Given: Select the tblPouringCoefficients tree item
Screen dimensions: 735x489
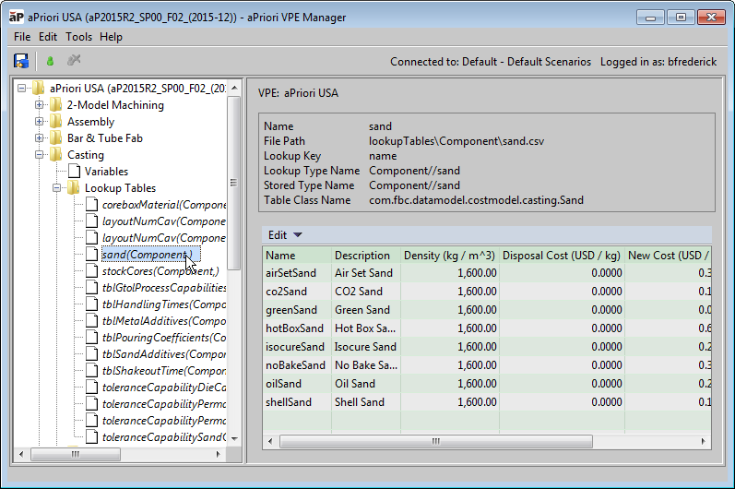Looking at the screenshot, I should pos(163,338).
